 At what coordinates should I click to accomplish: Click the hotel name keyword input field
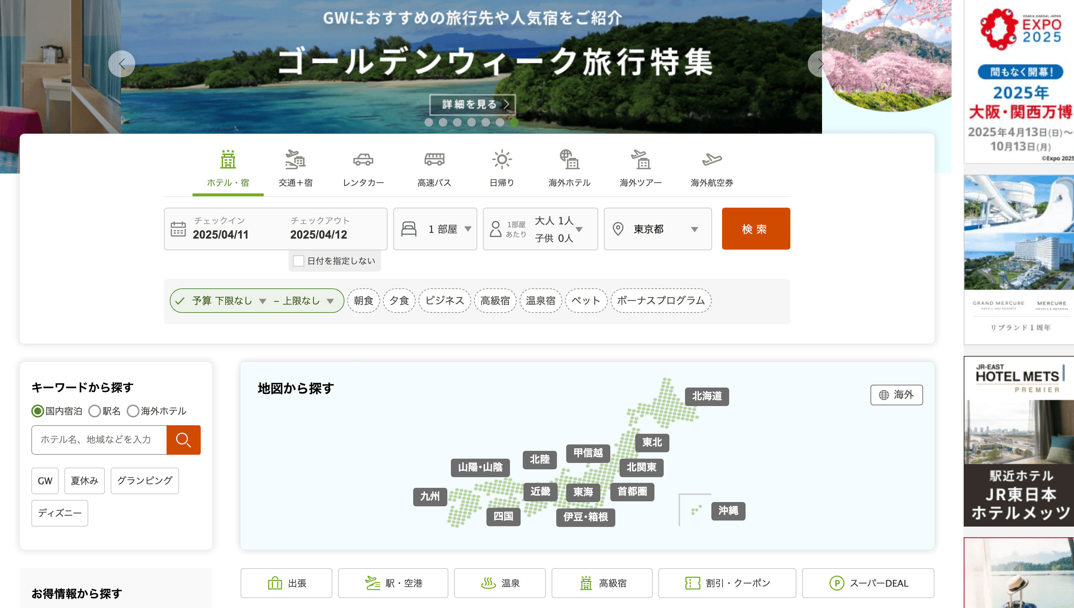point(99,440)
